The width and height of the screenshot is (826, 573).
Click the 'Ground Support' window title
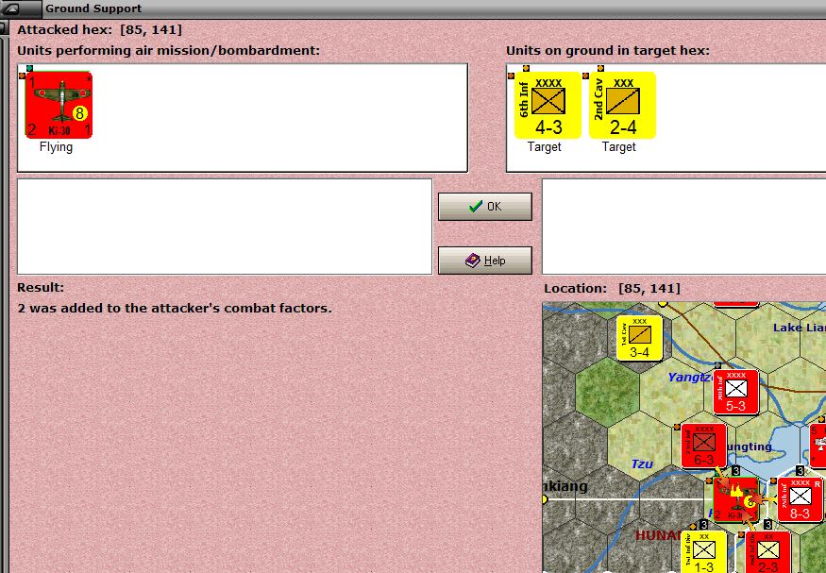pyautogui.click(x=93, y=8)
